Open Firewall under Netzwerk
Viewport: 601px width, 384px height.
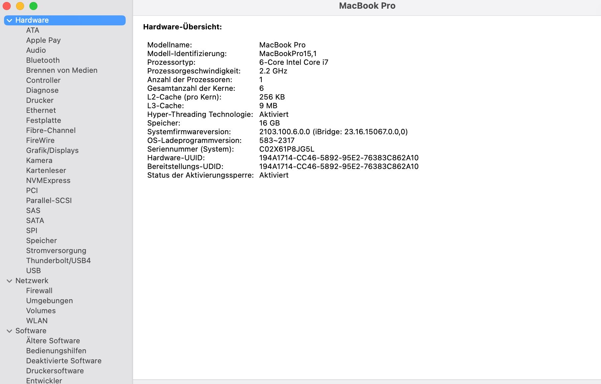(39, 291)
